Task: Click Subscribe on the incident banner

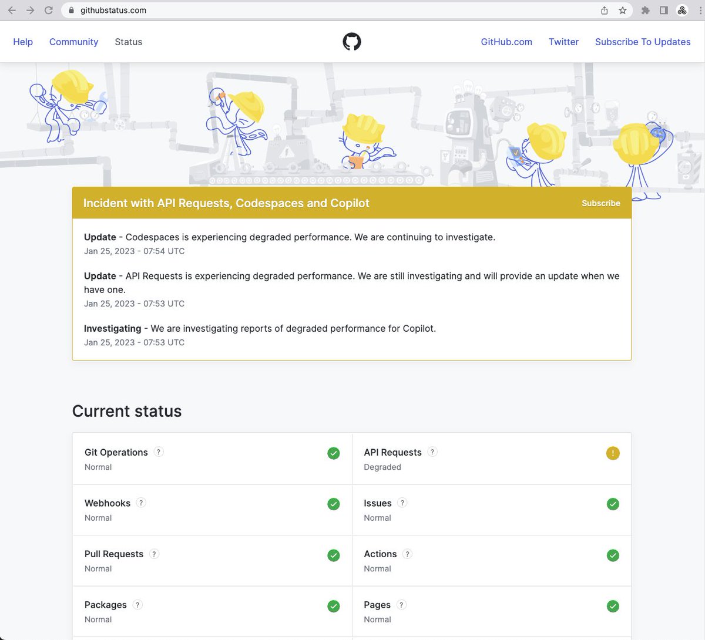Action: (601, 203)
